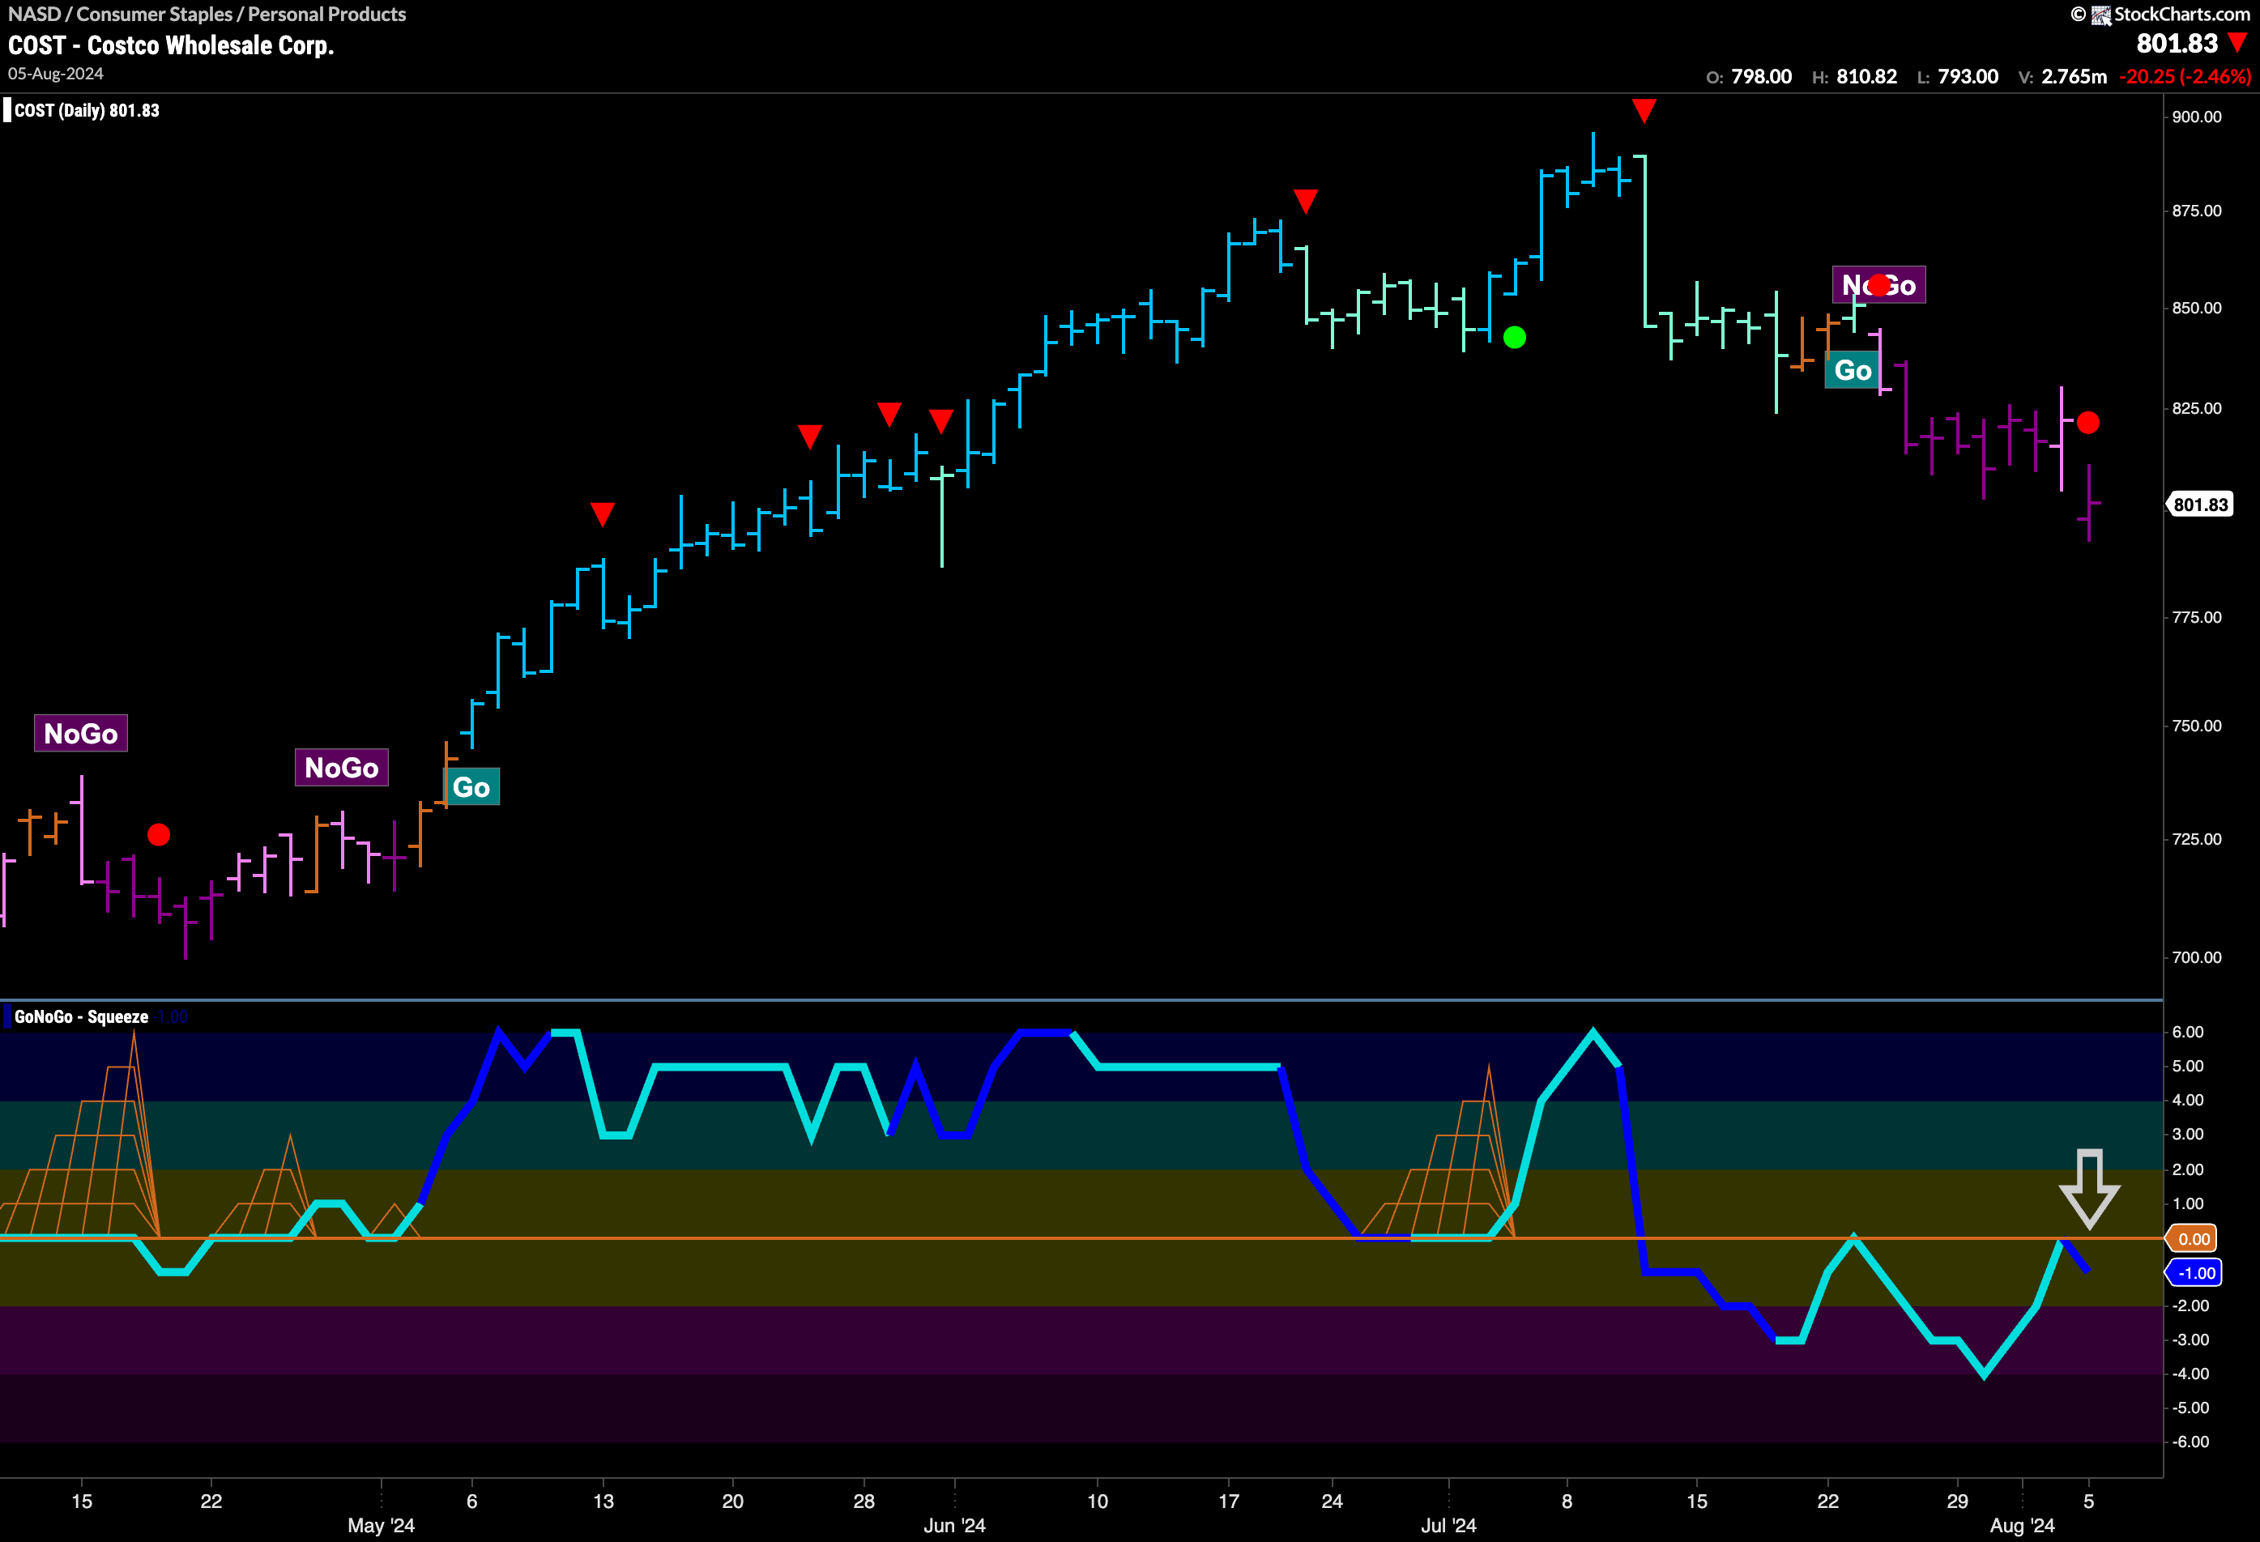The height and width of the screenshot is (1542, 2260).
Task: Click the red down arrow beside header price
Action: click(x=2237, y=42)
